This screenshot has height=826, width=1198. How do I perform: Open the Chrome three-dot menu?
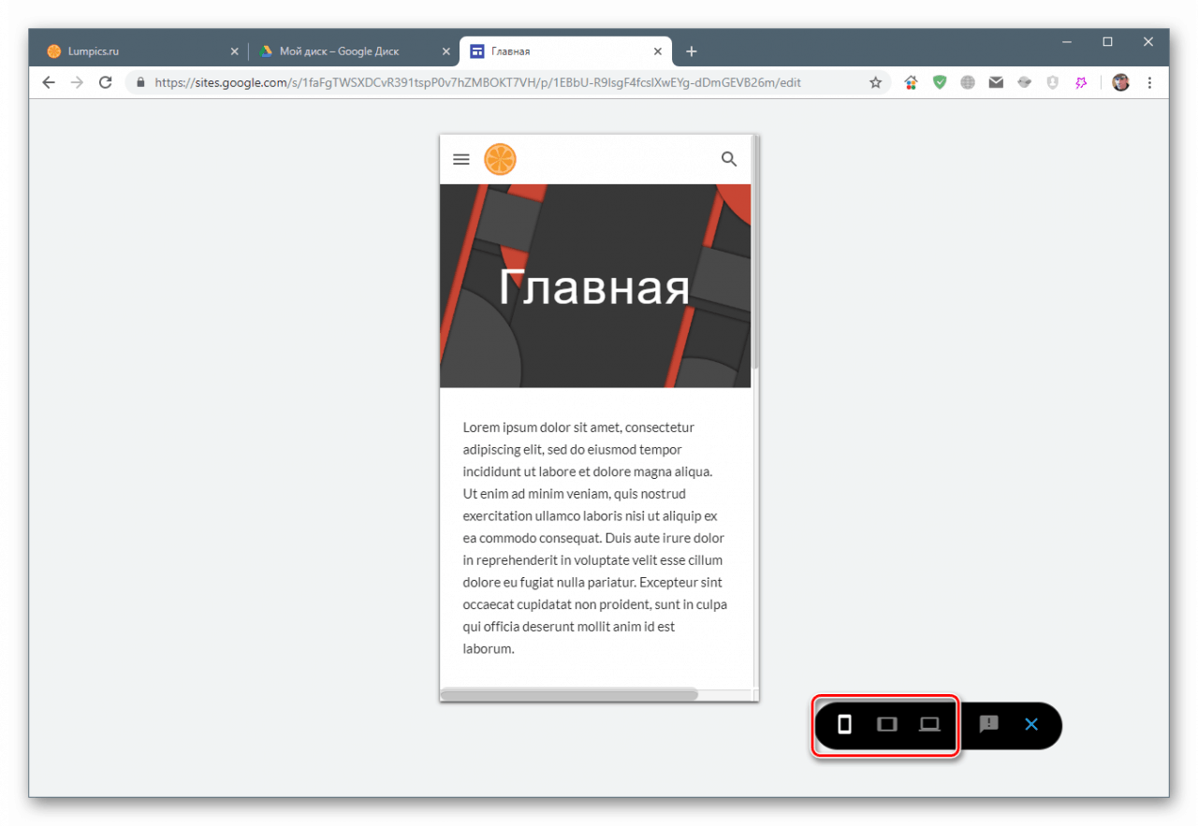tap(1150, 82)
